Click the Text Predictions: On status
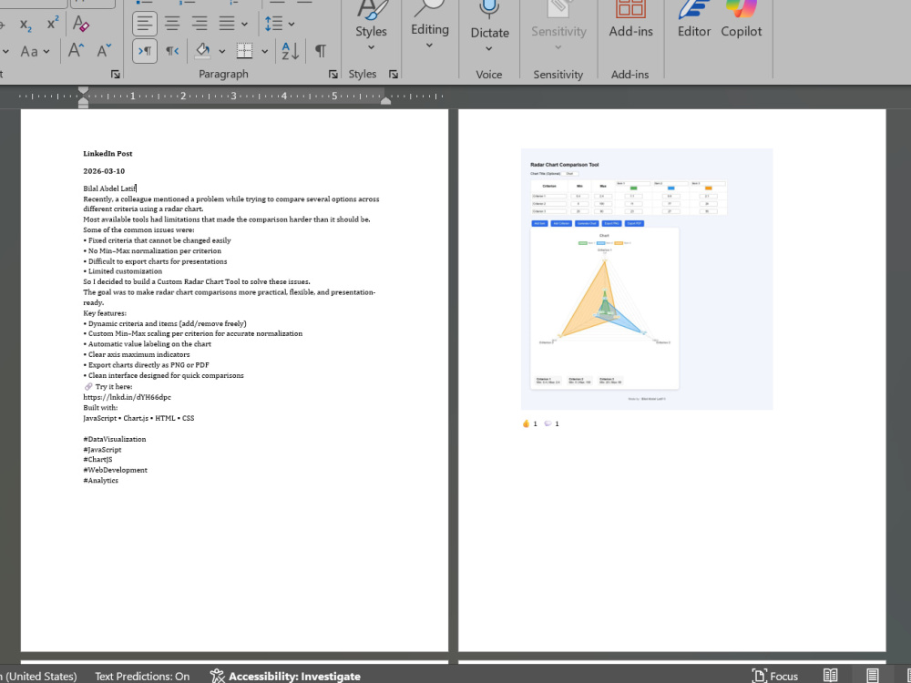The width and height of the screenshot is (911, 683). [x=142, y=676]
